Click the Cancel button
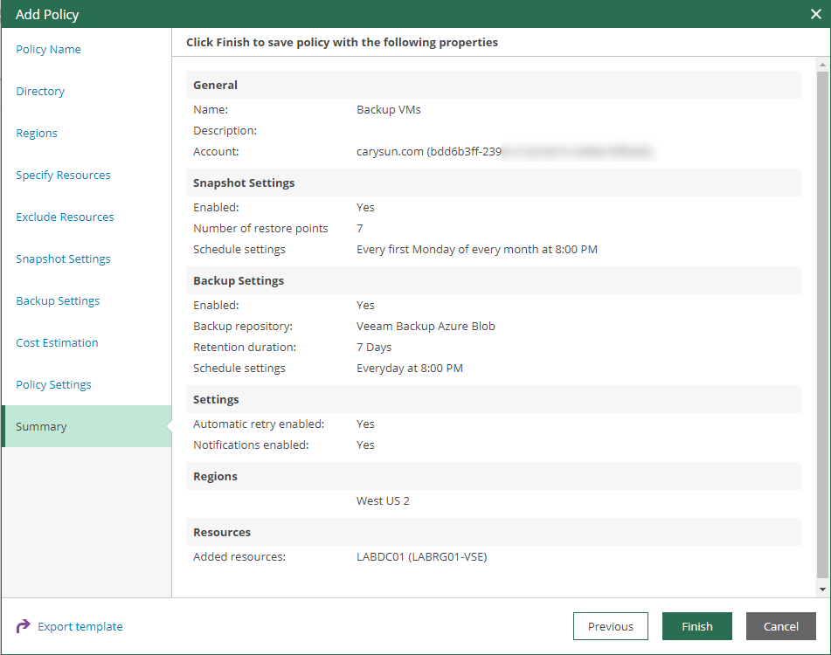This screenshot has width=831, height=655. coord(780,626)
